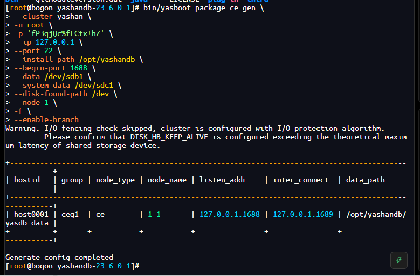Click the green lightning bolt quick-command icon
Image resolution: width=420 pixels, height=276 pixels.
click(399, 260)
